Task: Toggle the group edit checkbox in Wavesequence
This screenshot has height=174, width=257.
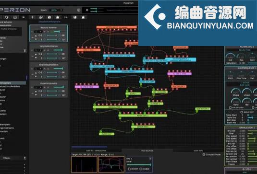Action: (242, 112)
